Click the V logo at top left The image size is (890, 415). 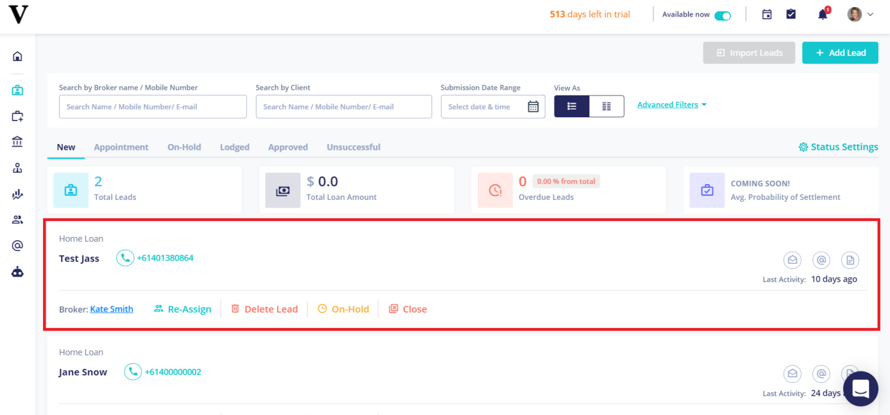[x=18, y=14]
